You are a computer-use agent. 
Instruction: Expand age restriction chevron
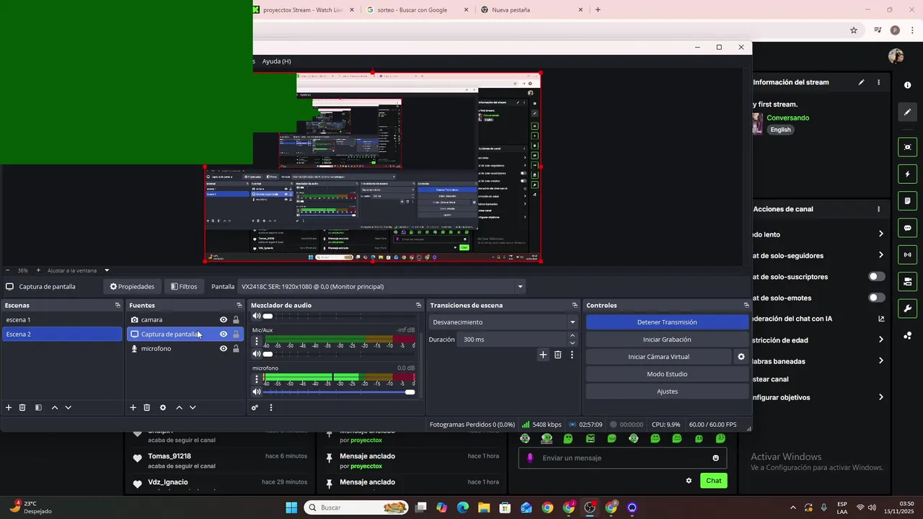tap(880, 340)
